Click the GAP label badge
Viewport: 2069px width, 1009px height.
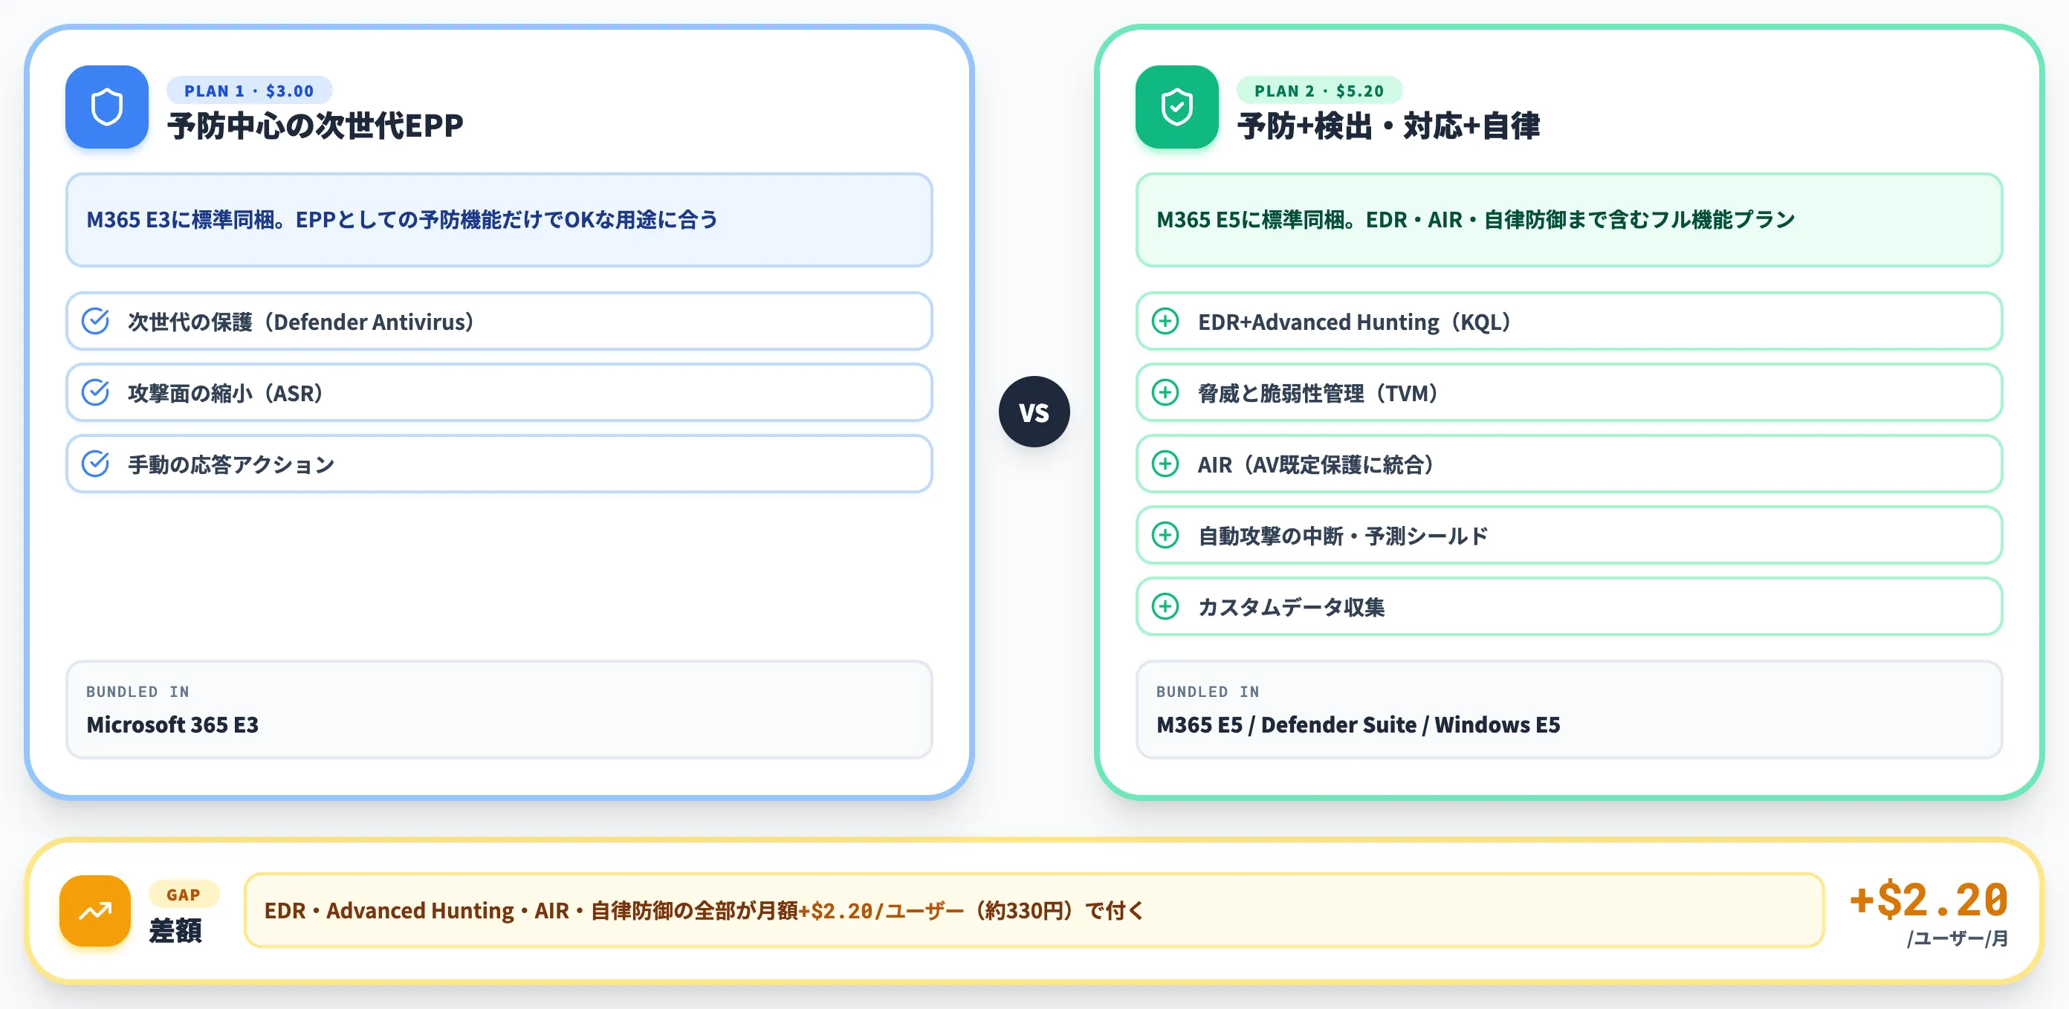pyautogui.click(x=183, y=895)
